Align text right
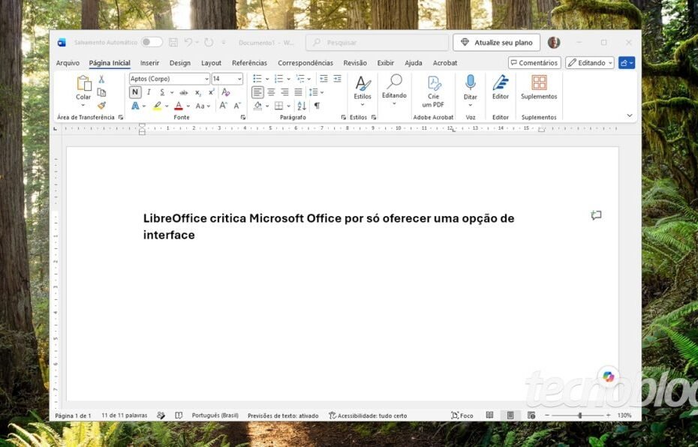Screen dimensions: 698x447 tap(284, 92)
